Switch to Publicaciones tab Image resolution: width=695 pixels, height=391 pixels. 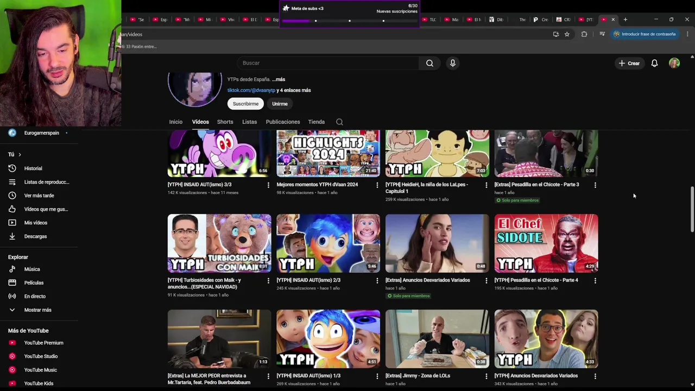click(x=283, y=122)
